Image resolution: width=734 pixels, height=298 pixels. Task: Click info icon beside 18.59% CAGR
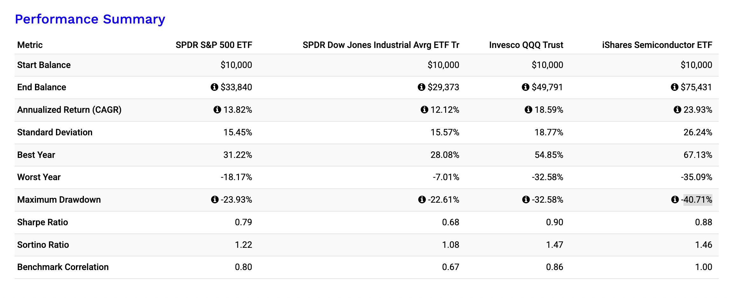click(528, 110)
